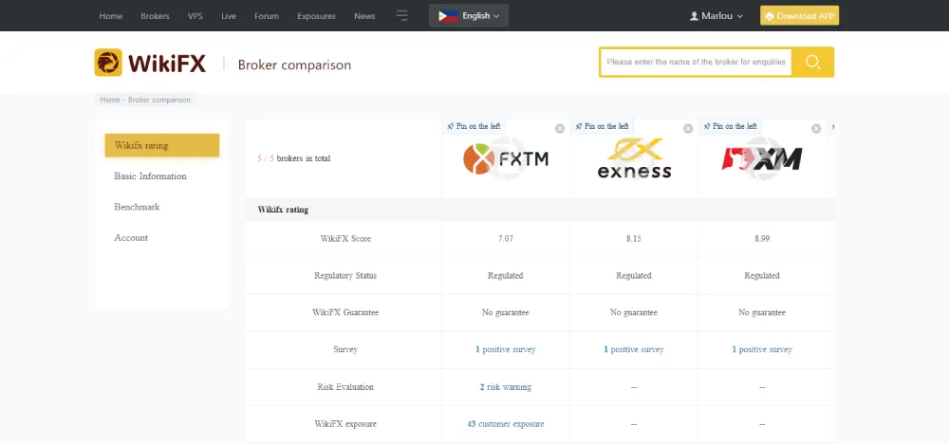Image resolution: width=949 pixels, height=444 pixels.
Task: Pin FXTM column on the left
Action: click(474, 126)
